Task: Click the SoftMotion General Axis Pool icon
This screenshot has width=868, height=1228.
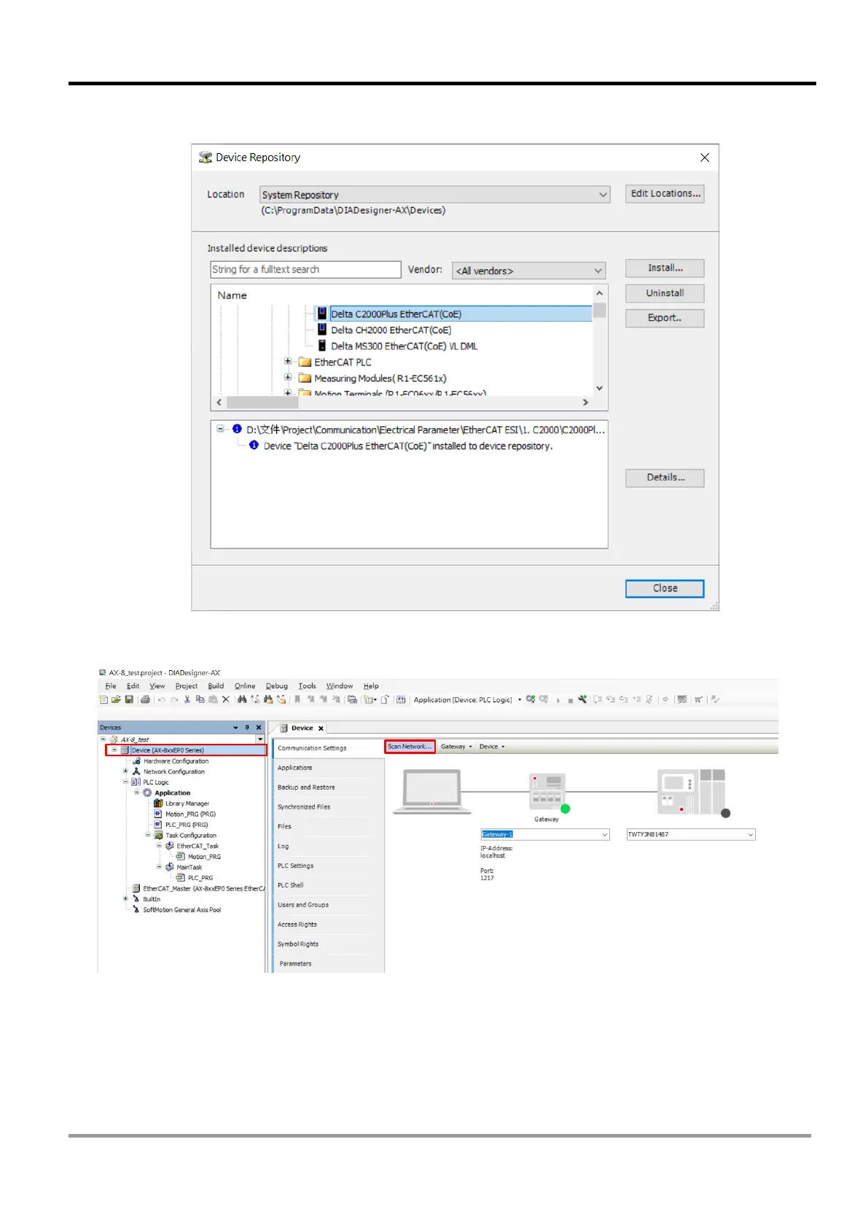Action: (x=136, y=909)
